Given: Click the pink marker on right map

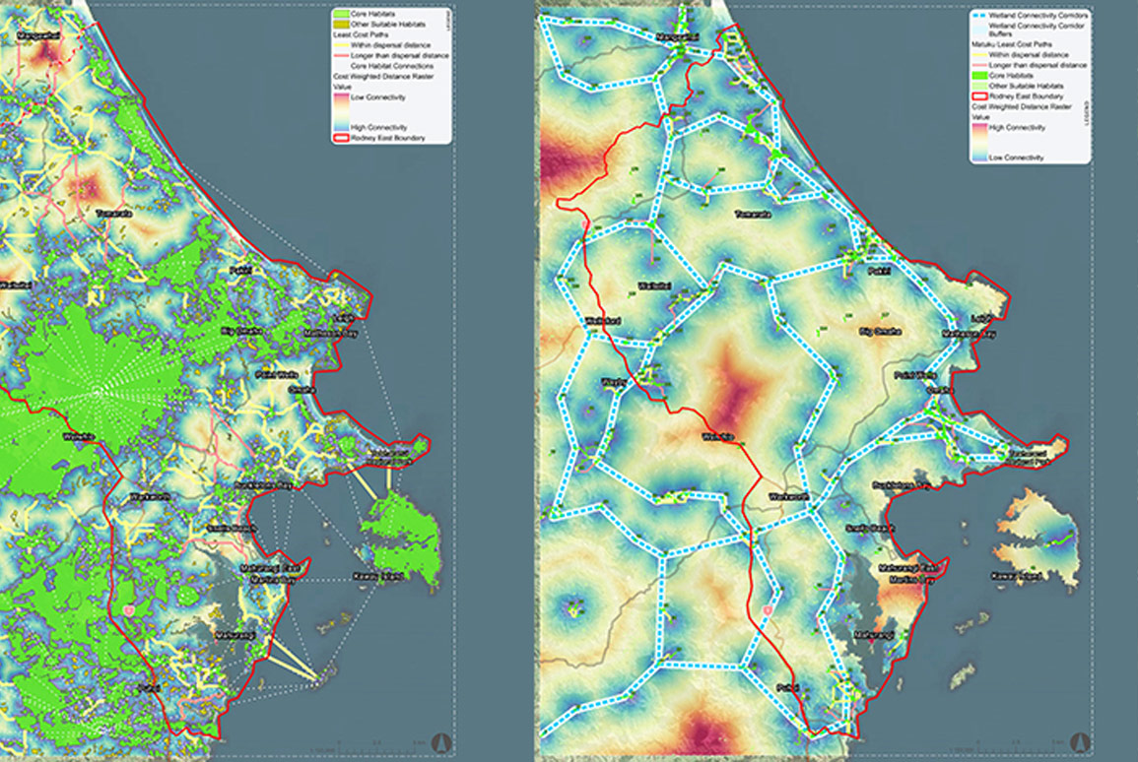Looking at the screenshot, I should [768, 612].
